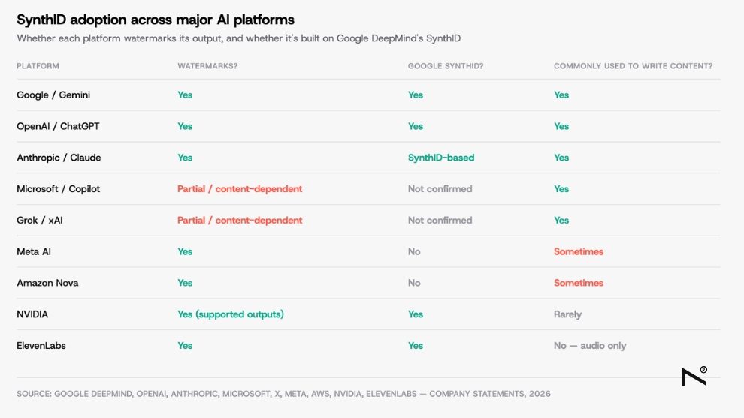Image resolution: width=744 pixels, height=418 pixels.
Task: Click the angular logo icon at bottom right
Action: (x=694, y=376)
